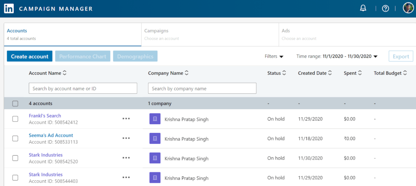416x186 pixels.
Task: Focus the search by company name field
Action: (202, 88)
